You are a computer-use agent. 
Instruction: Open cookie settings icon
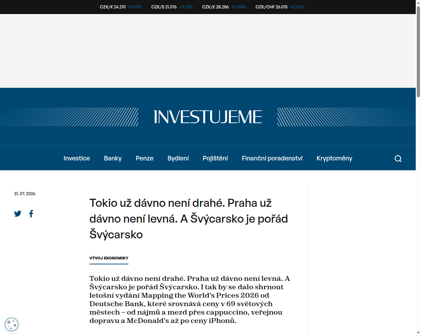click(x=12, y=324)
